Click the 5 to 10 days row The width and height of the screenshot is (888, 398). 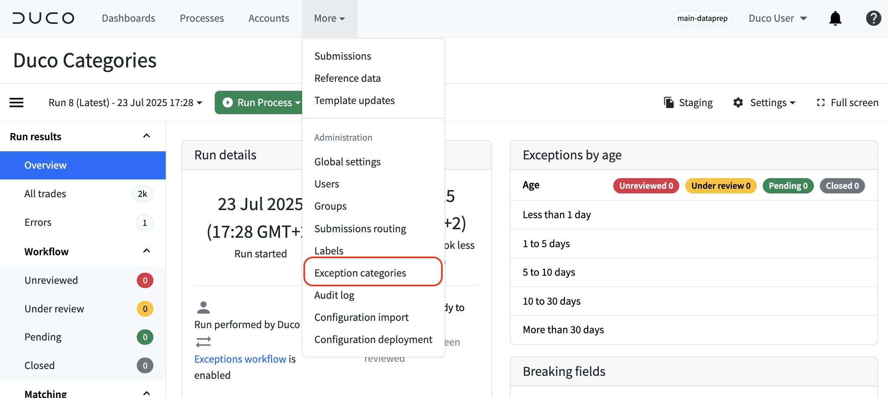(x=694, y=272)
